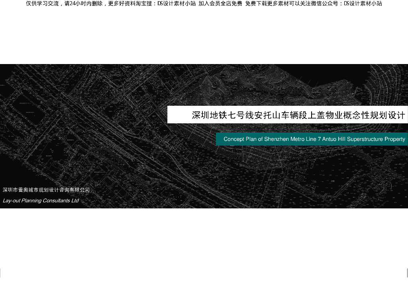Click the last "DS设计素材小站" in the watermark

(x=363, y=4)
